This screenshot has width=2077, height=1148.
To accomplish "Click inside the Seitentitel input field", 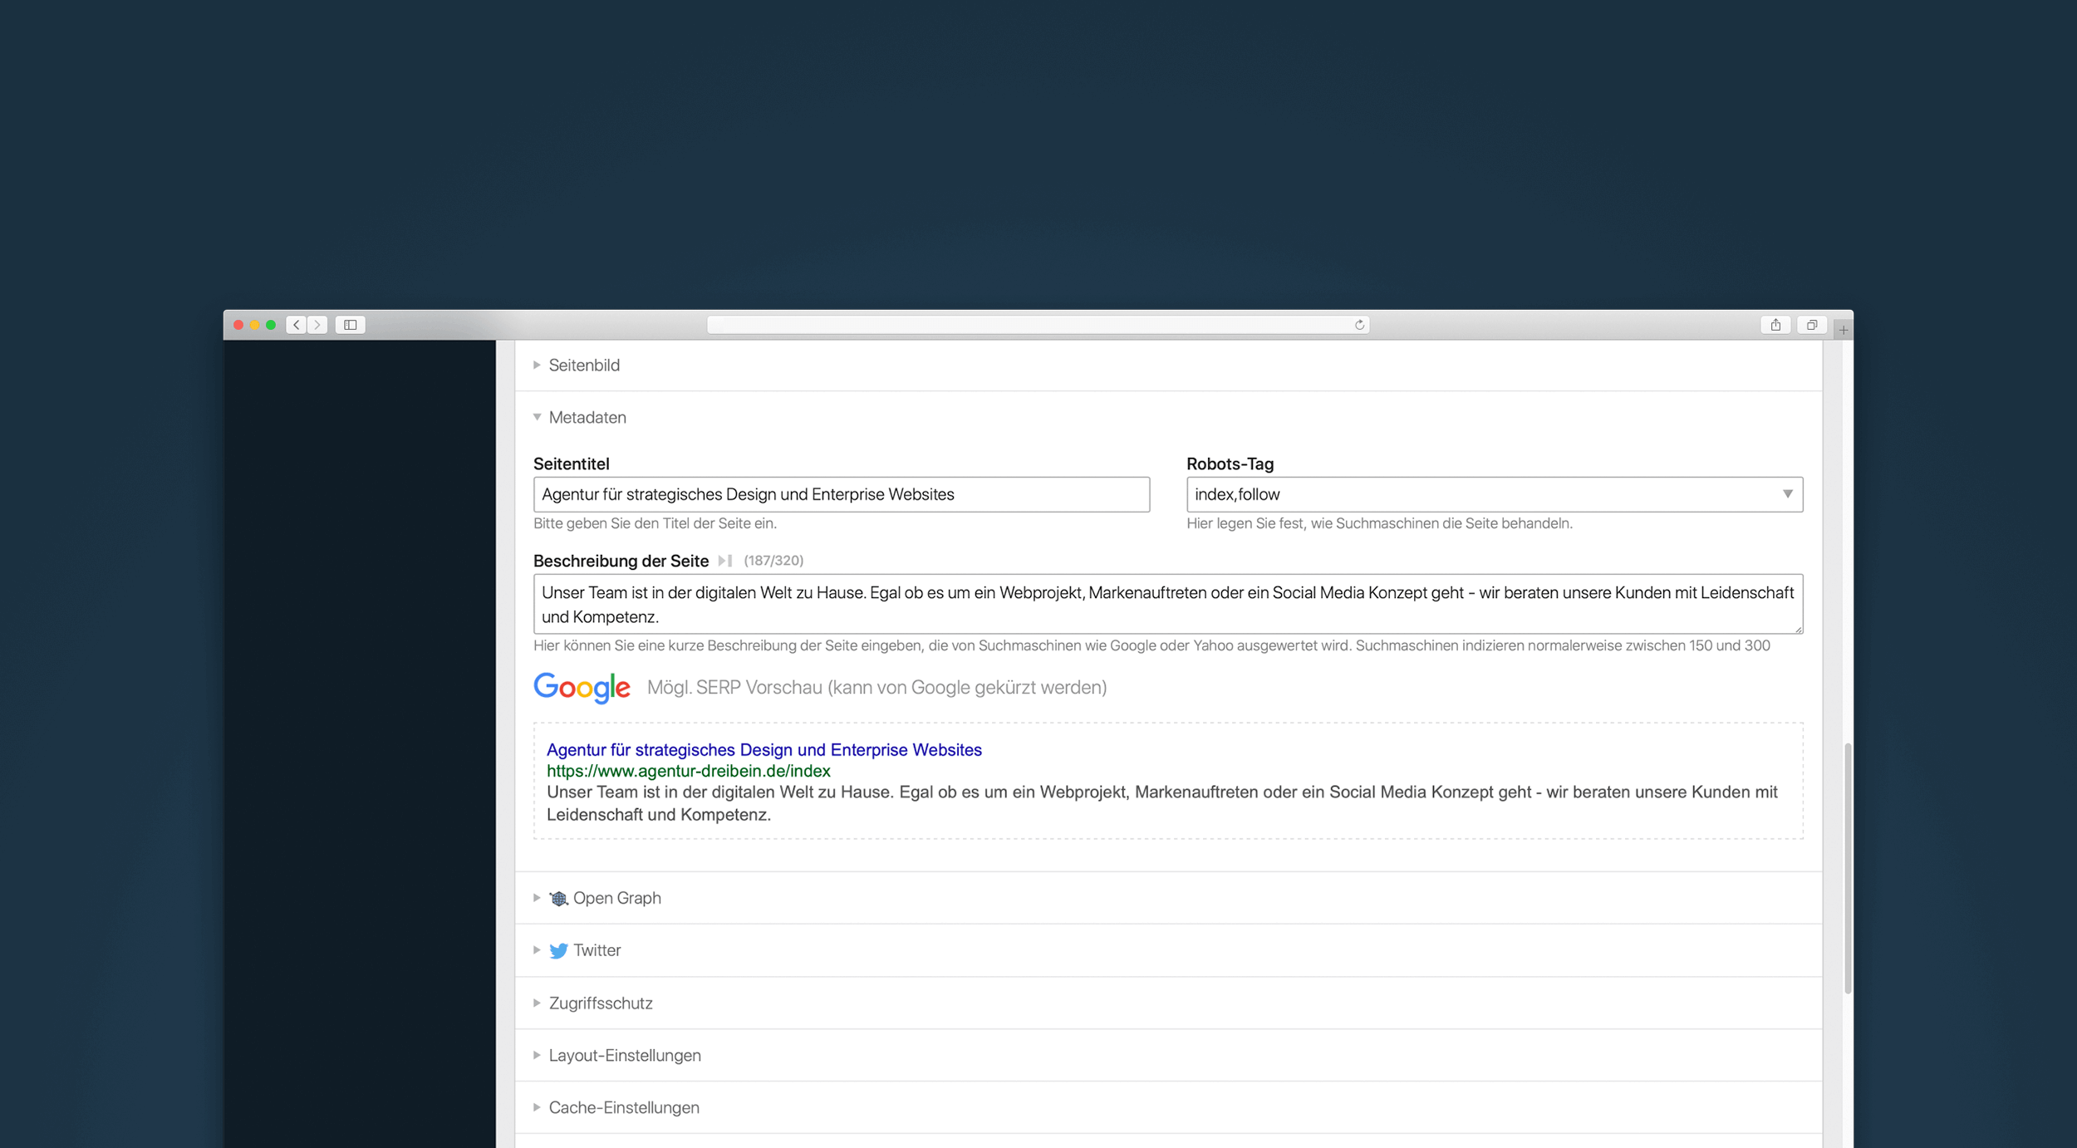I will point(841,494).
